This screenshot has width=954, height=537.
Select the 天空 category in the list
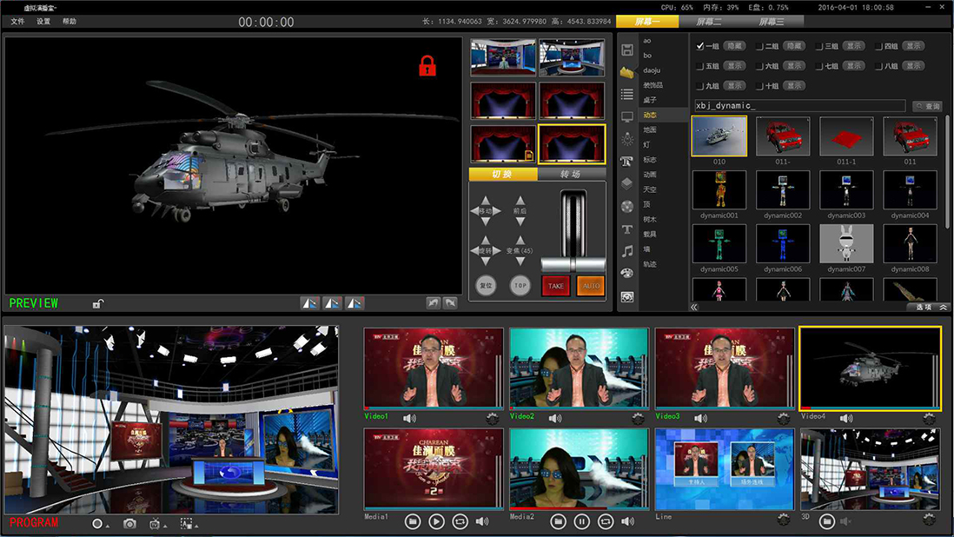point(650,189)
